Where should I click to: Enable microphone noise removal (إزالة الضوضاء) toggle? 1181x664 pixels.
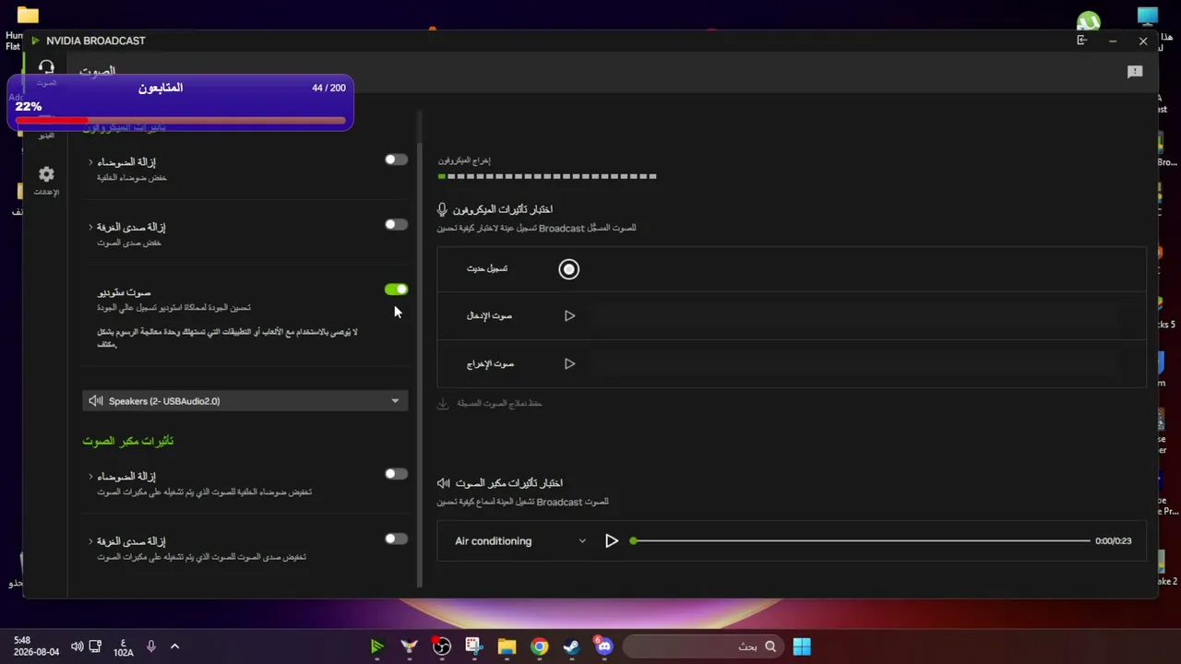[x=396, y=160]
